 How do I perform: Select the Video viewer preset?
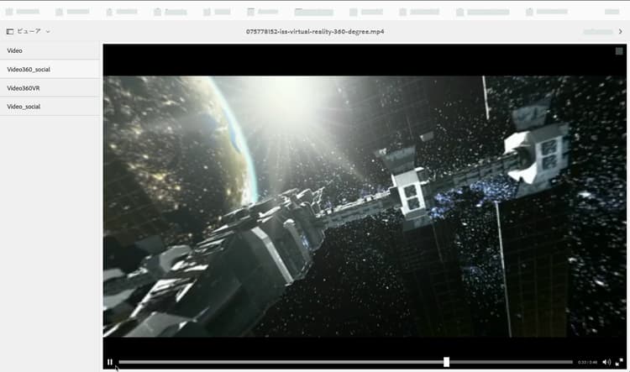click(50, 50)
